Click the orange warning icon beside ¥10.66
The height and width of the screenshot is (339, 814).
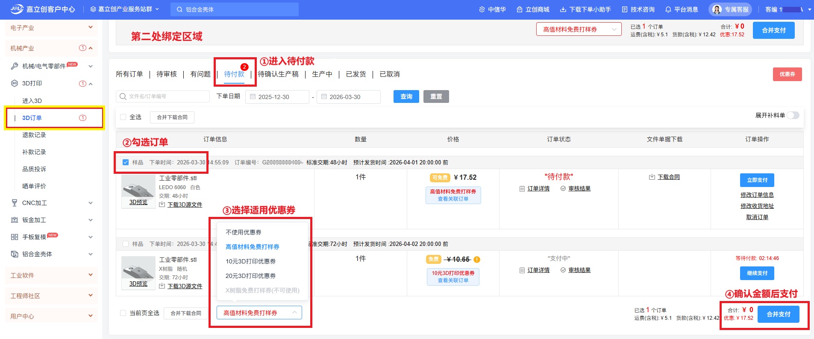pos(477,260)
